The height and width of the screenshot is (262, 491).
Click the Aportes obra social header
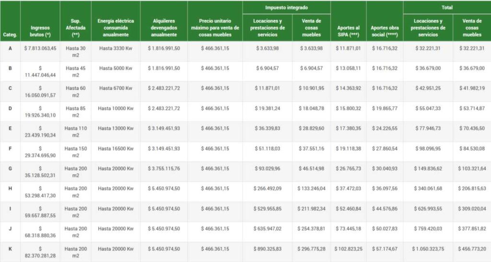[x=385, y=31]
